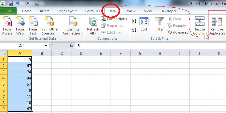This screenshot has height=113, width=226.
Task: Open the Page Layout tab
Action: click(x=67, y=11)
